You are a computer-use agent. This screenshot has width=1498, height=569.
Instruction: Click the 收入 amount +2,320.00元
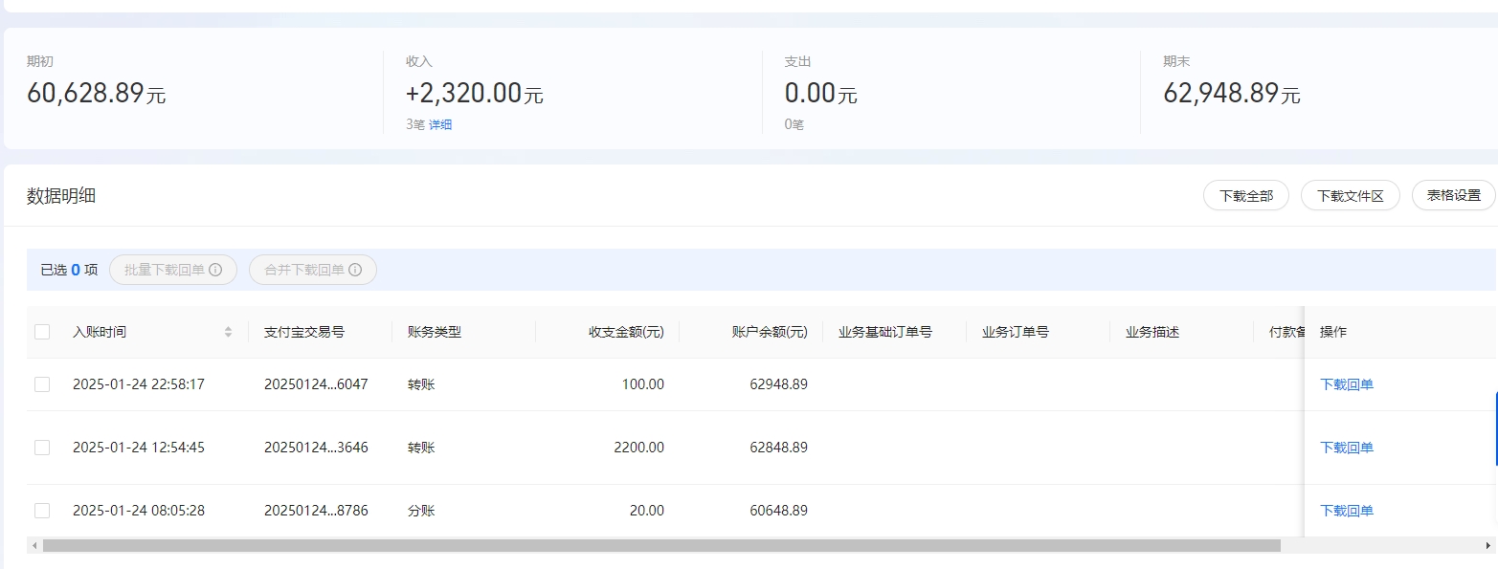coord(475,94)
